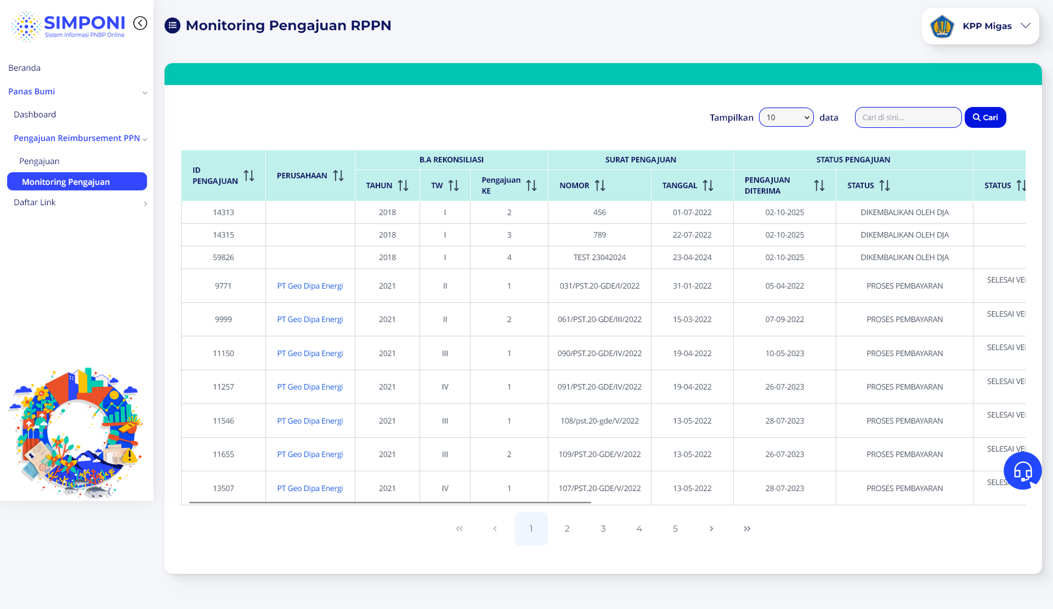Viewport: 1053px width, 609px height.
Task: Sort by Pengajuan Diterima column
Action: (x=819, y=185)
